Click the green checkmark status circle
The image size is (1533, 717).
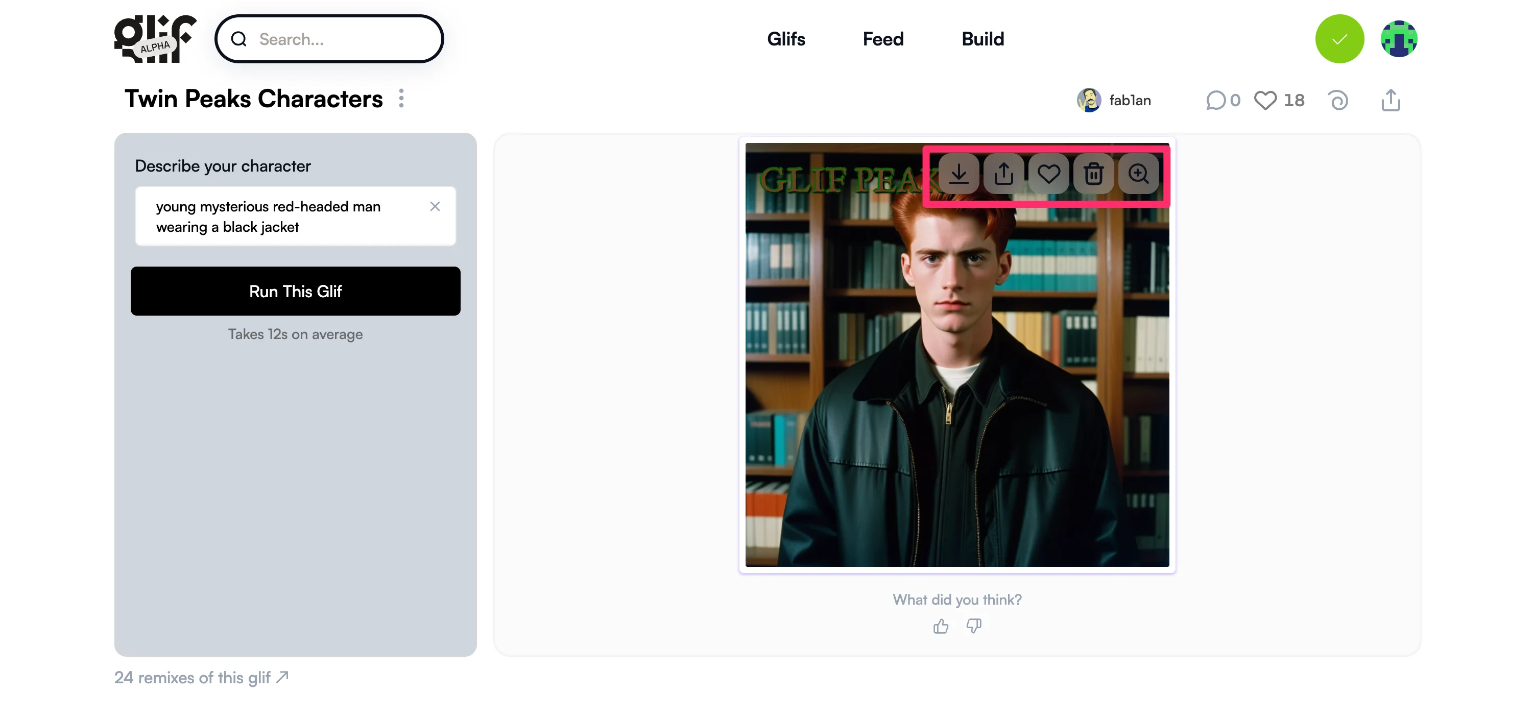click(x=1339, y=39)
